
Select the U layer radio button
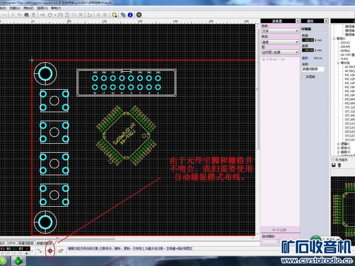tap(27, 253)
